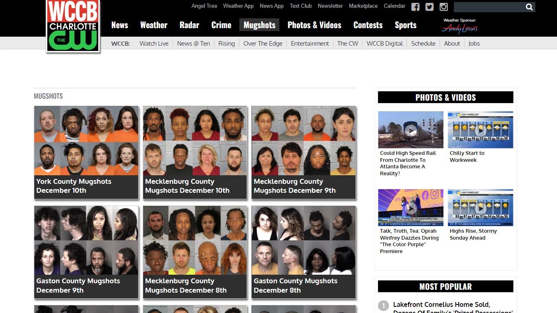This screenshot has width=557, height=313.
Task: Open the Contests main menu item
Action: (x=368, y=25)
